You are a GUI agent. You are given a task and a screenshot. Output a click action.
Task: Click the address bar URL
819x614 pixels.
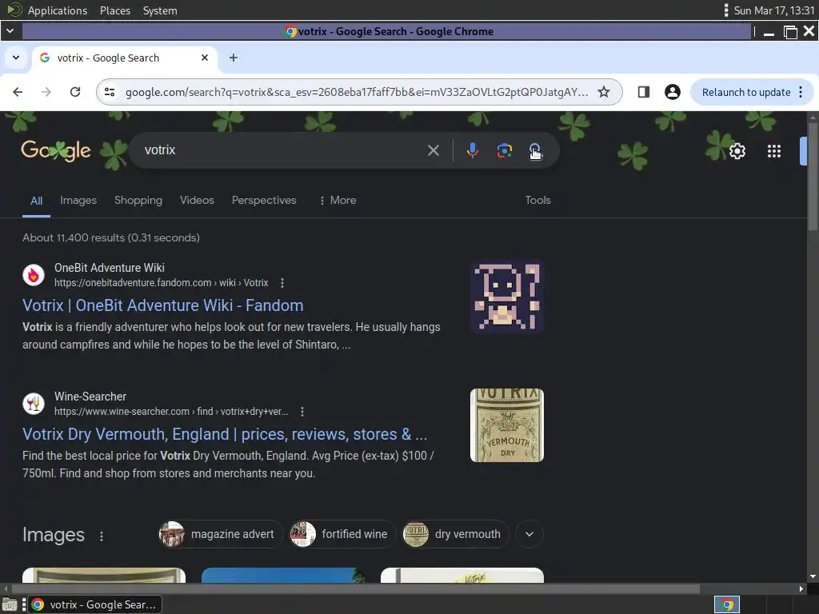point(357,93)
